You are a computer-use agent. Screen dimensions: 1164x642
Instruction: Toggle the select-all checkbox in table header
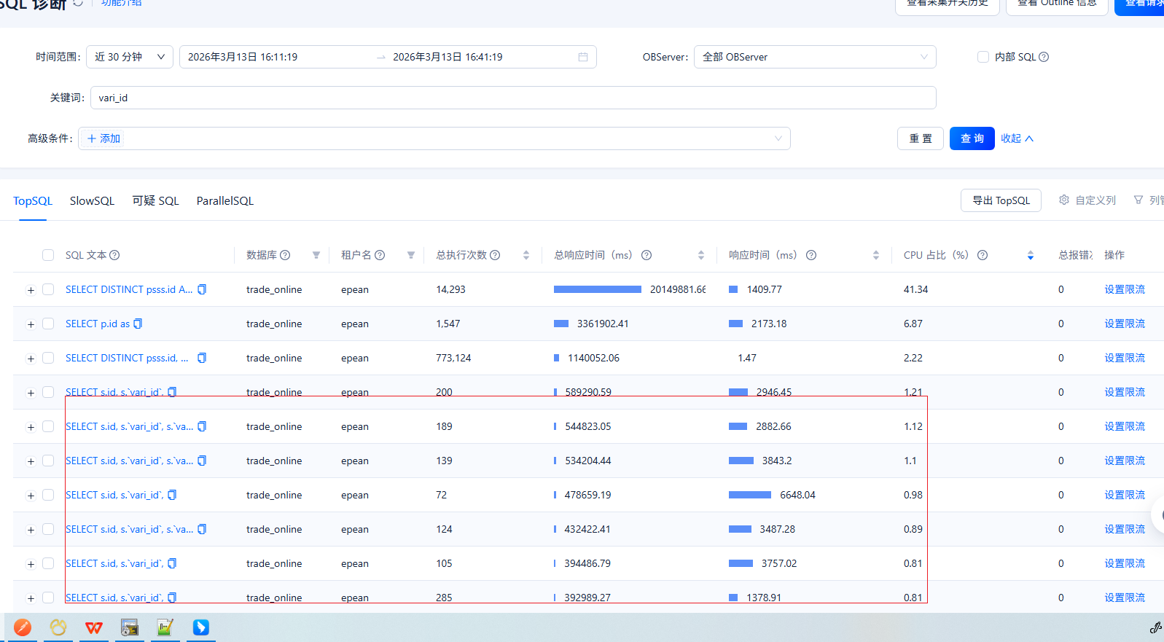tap(48, 255)
